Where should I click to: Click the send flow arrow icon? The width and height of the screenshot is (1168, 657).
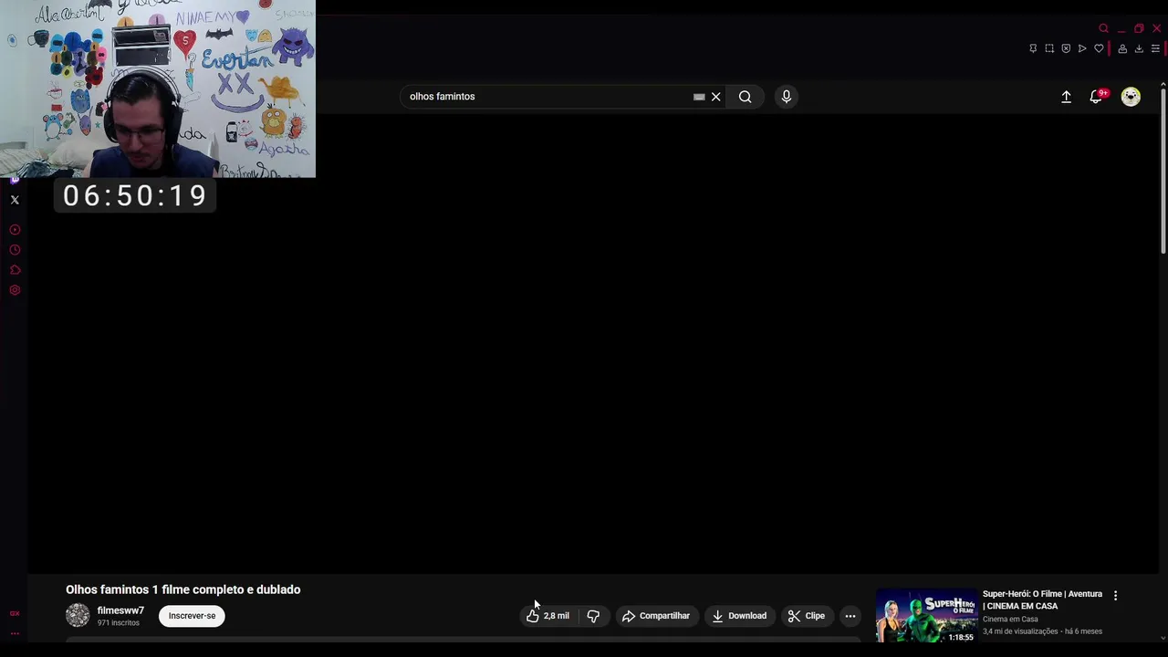click(1082, 48)
